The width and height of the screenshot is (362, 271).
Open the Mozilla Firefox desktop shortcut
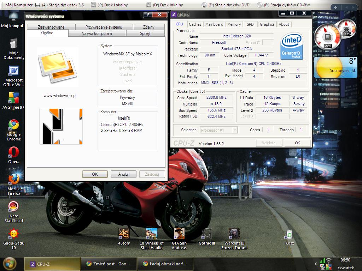pyautogui.click(x=14, y=179)
